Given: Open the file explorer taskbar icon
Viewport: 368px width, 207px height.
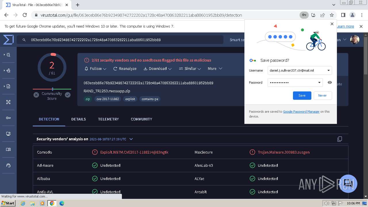Looking at the screenshot, I should pos(32,203).
